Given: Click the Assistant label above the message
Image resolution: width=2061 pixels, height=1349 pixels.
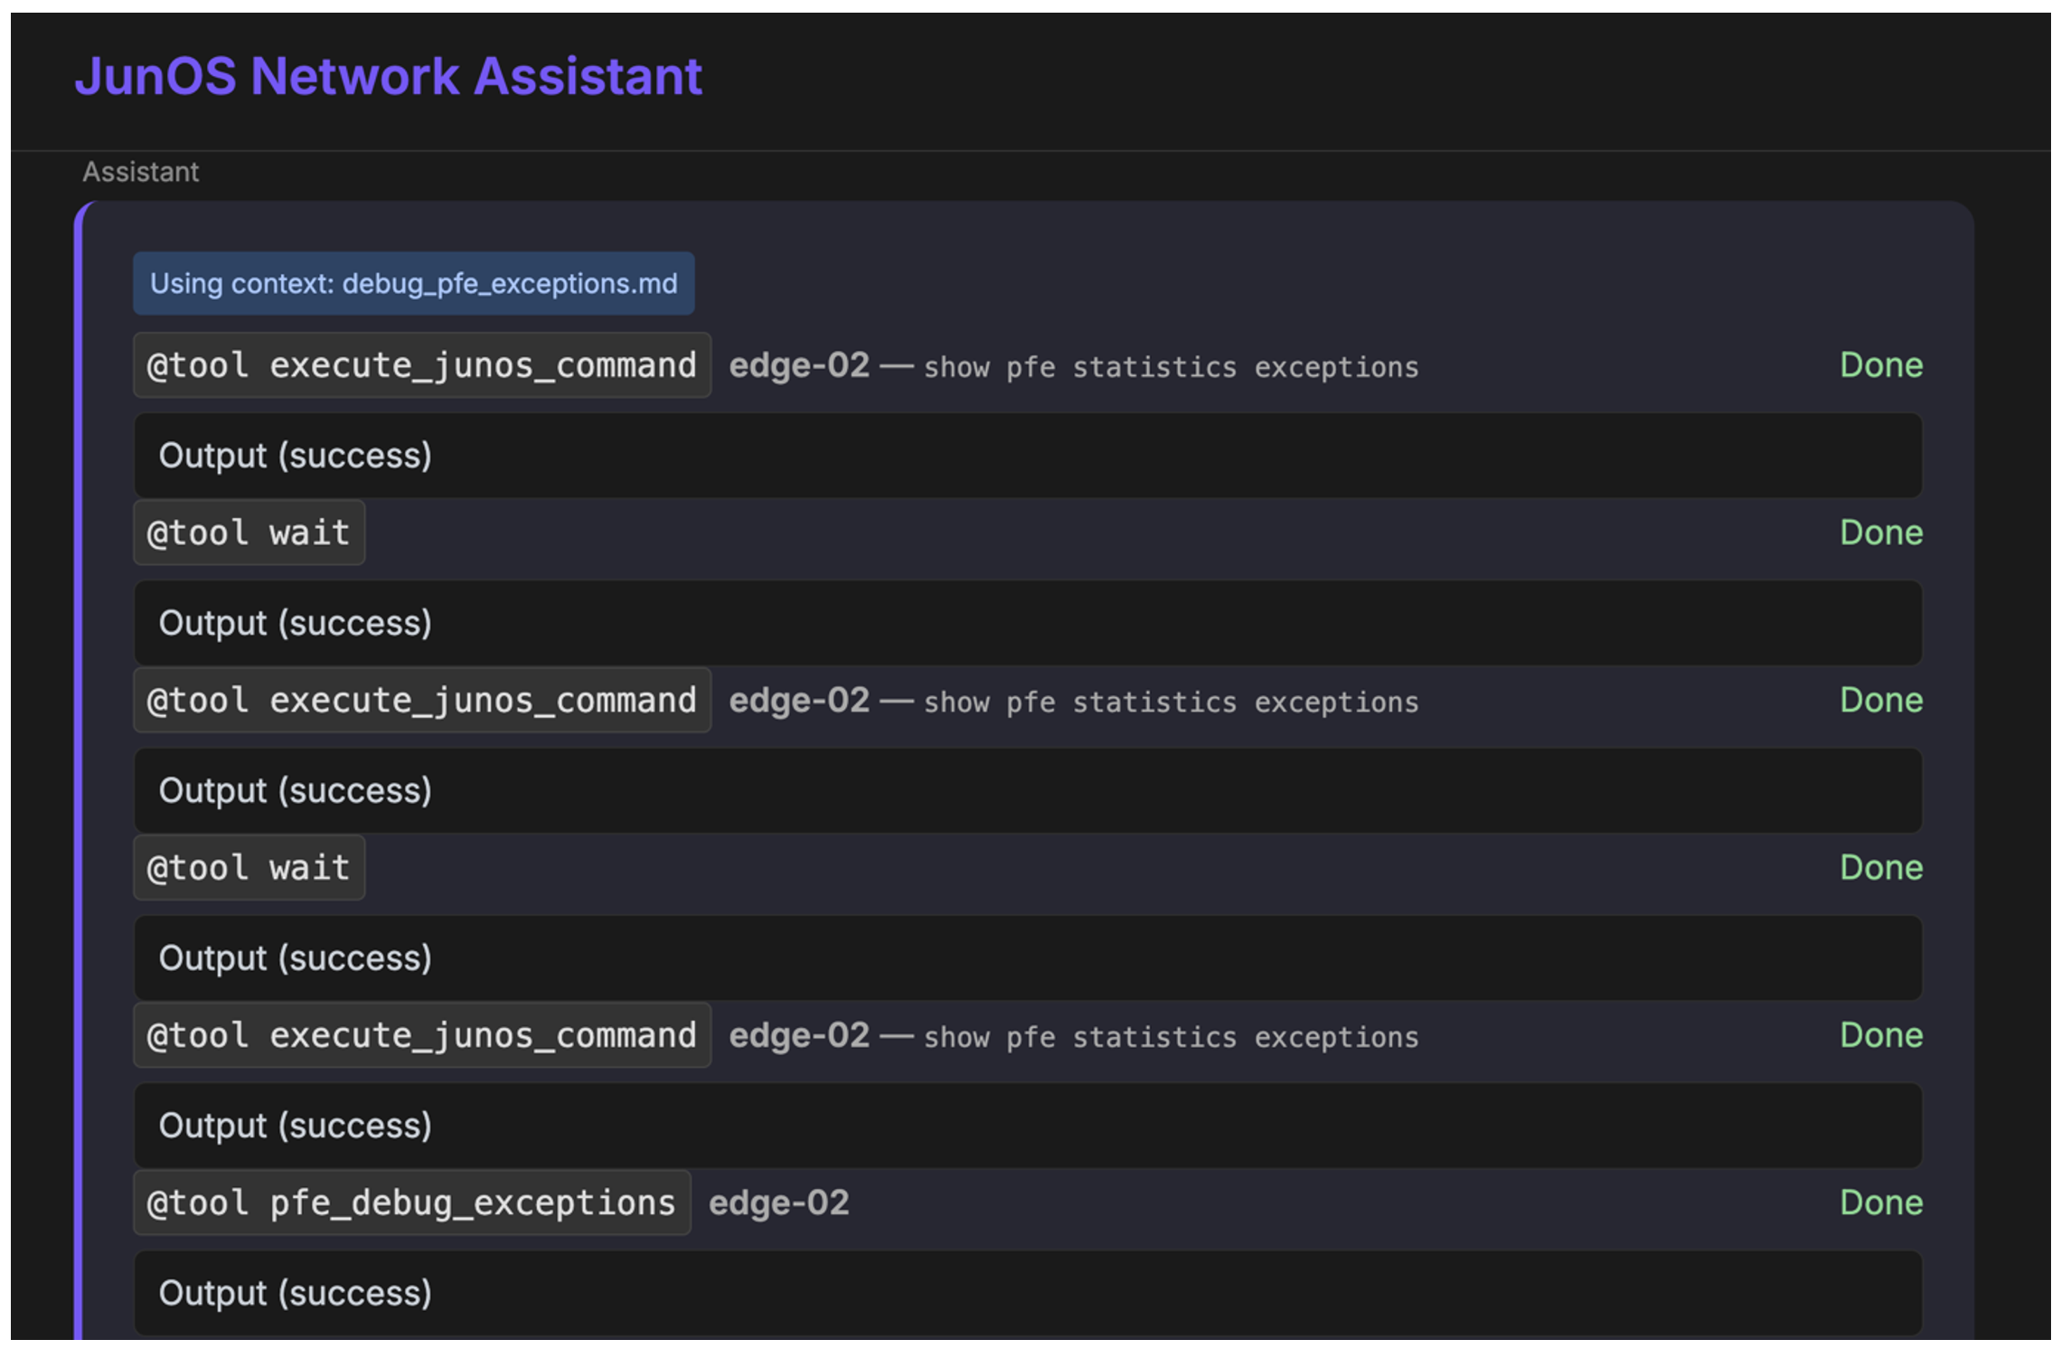Looking at the screenshot, I should point(140,172).
